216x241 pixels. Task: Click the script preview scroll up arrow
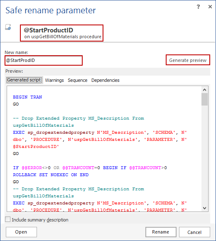pyautogui.click(x=204, y=90)
